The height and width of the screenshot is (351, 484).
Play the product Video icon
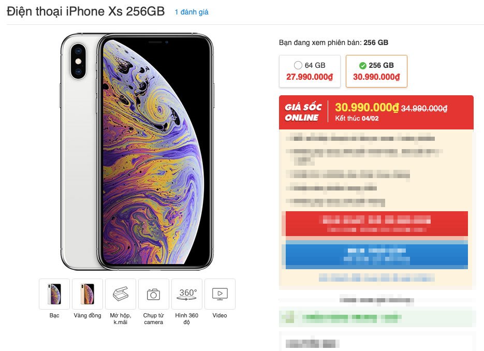tap(220, 294)
